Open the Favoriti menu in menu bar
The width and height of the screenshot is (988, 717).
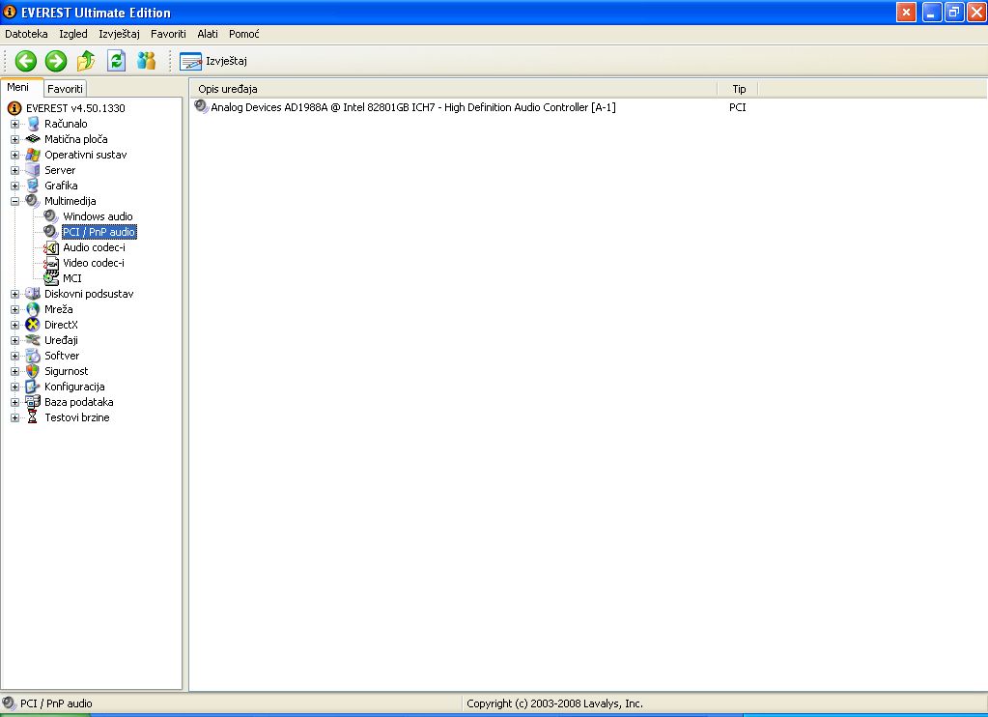pos(168,34)
